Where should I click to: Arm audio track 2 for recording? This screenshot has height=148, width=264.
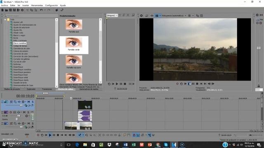[11, 112]
